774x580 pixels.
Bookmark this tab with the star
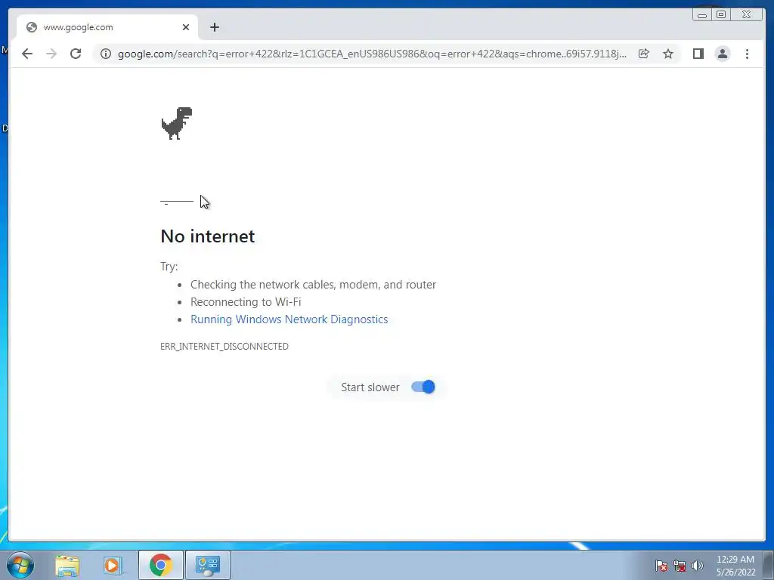[x=668, y=54]
